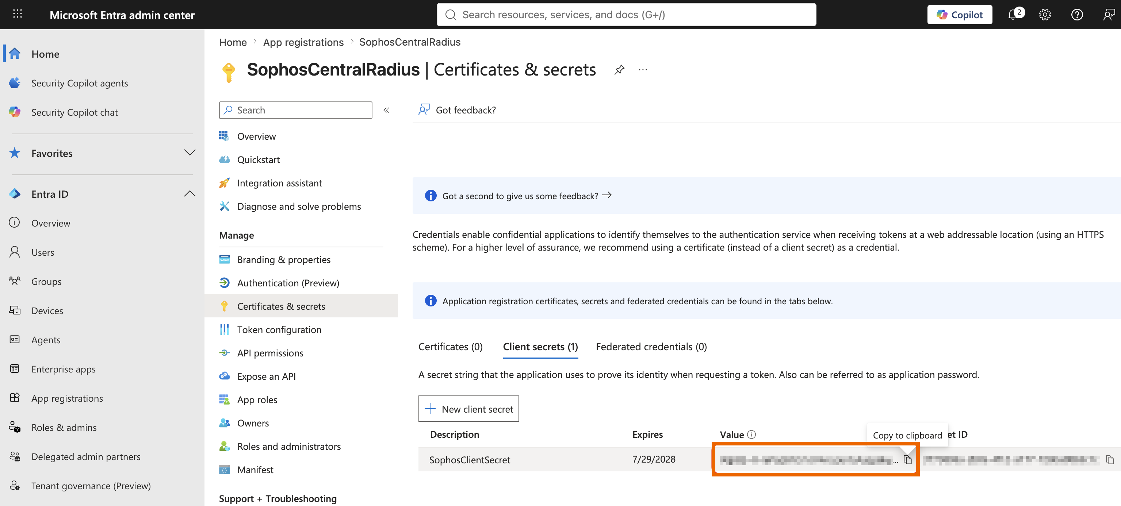Open the Copilot button
1121x506 pixels.
point(959,15)
